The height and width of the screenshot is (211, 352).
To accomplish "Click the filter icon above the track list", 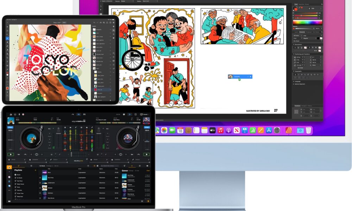I will tap(88, 166).
